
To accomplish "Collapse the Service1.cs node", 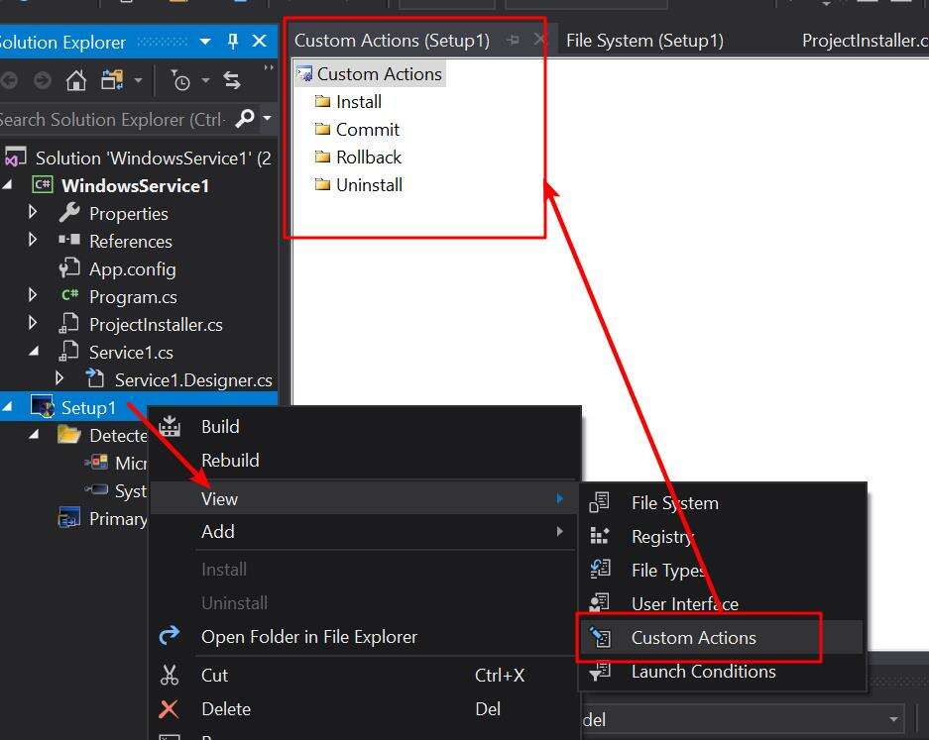I will pyautogui.click(x=34, y=352).
